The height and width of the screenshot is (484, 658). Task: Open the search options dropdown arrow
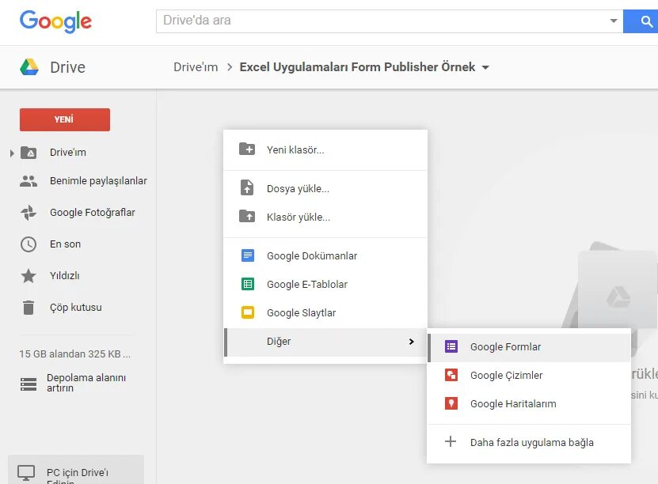tap(614, 21)
